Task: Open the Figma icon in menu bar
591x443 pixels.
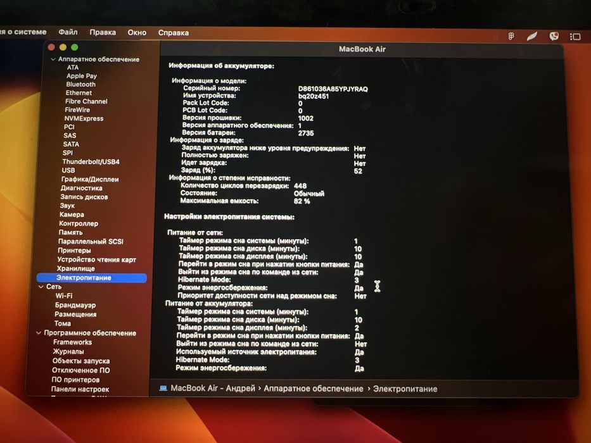Action: [x=511, y=36]
